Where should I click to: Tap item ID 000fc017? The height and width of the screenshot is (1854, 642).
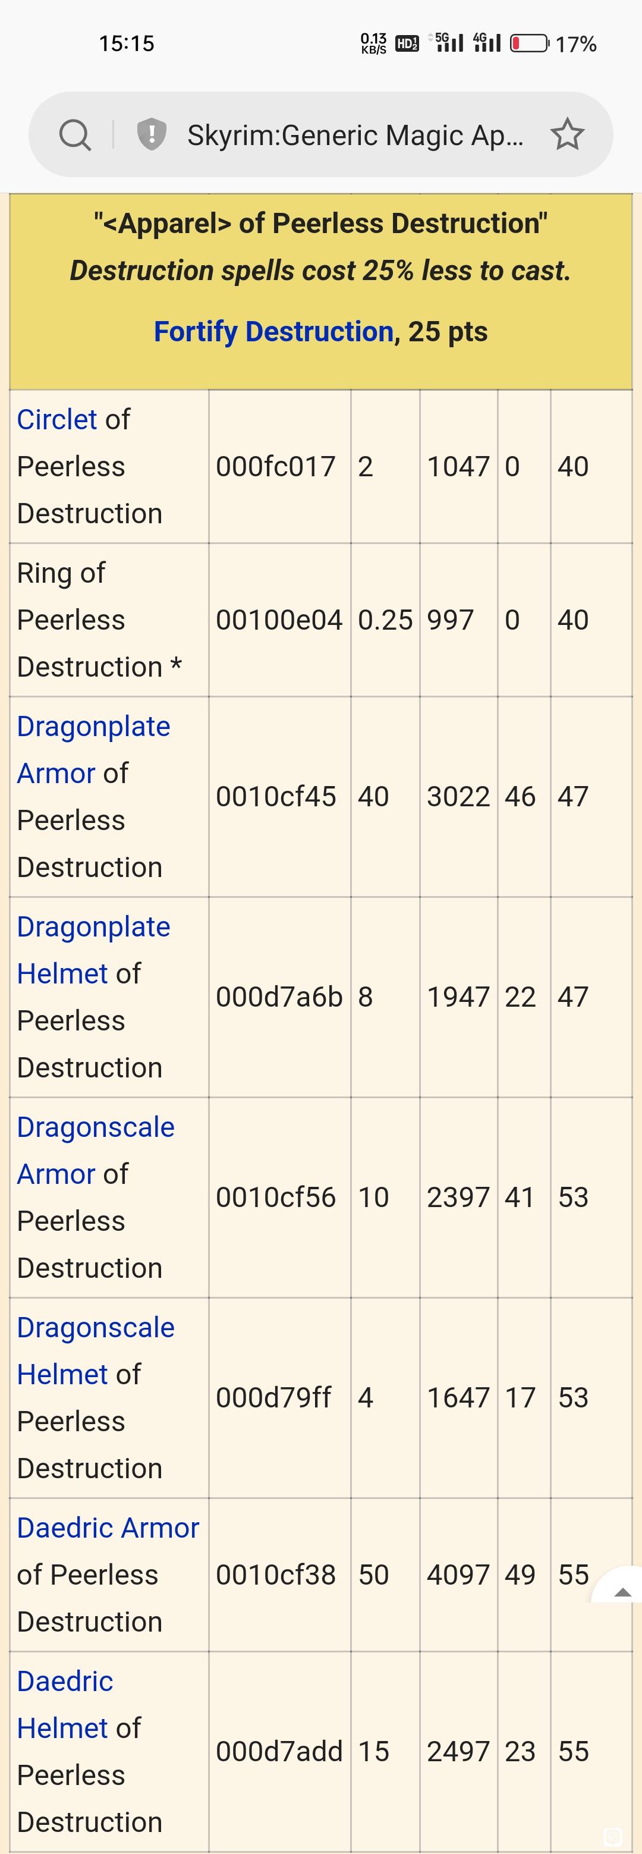(x=276, y=466)
